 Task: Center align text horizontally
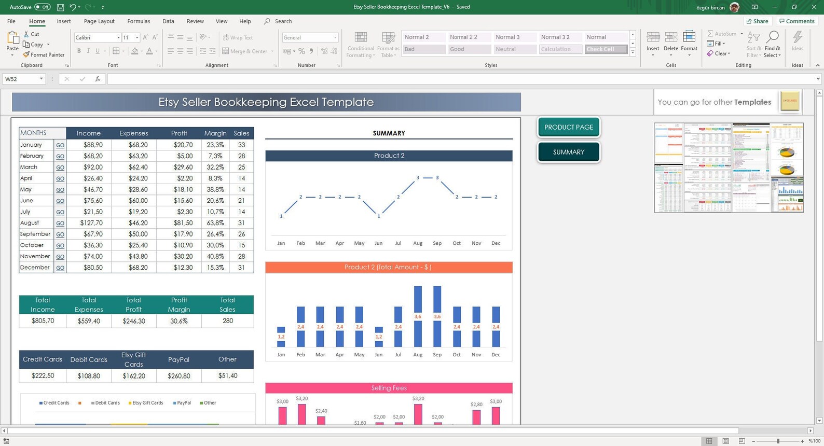(x=180, y=51)
